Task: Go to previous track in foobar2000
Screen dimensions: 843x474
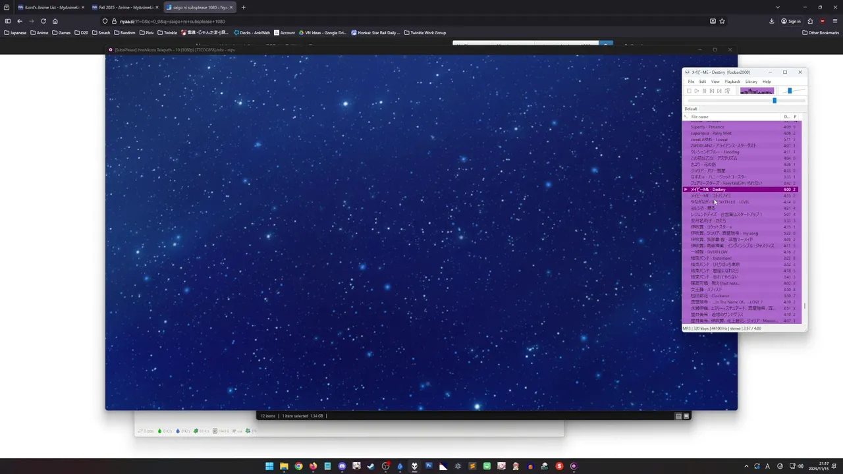Action: 711,91
